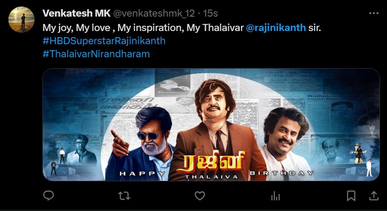Viewport: 387px width, 211px height.
Task: Open the #HBDSuperstarRajinikanth hashtag
Action: click(104, 41)
